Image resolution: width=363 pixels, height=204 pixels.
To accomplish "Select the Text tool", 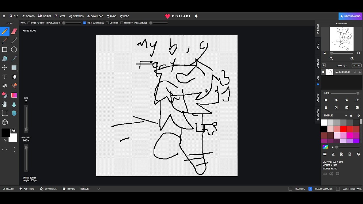I will 5,77.
